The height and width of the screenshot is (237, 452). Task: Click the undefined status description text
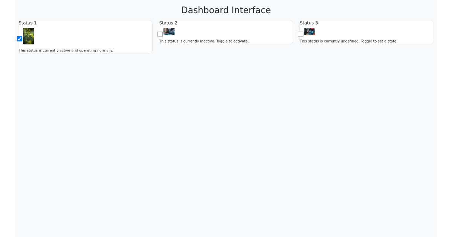pos(348,41)
